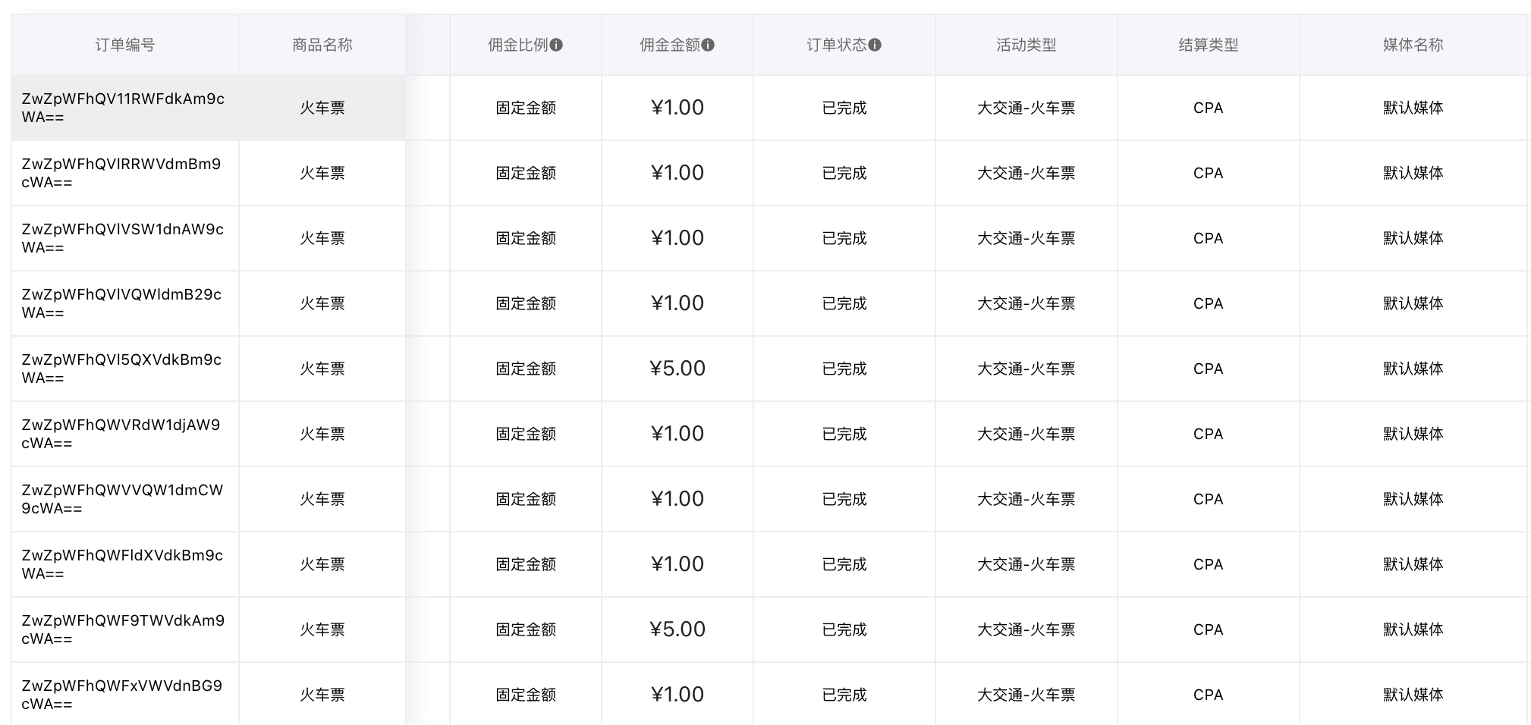Click the 结算类型 column header
Screen dimensions: 1531x725
tap(1208, 46)
